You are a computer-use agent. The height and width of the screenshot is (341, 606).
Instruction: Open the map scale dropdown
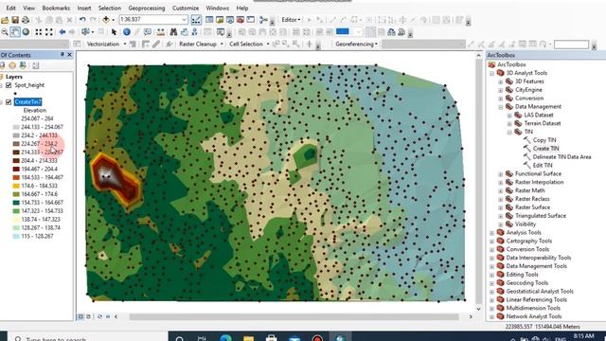184,20
